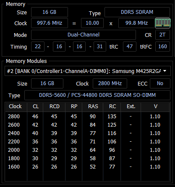
Task: Click the timing value 31 field
Action: 100,47
